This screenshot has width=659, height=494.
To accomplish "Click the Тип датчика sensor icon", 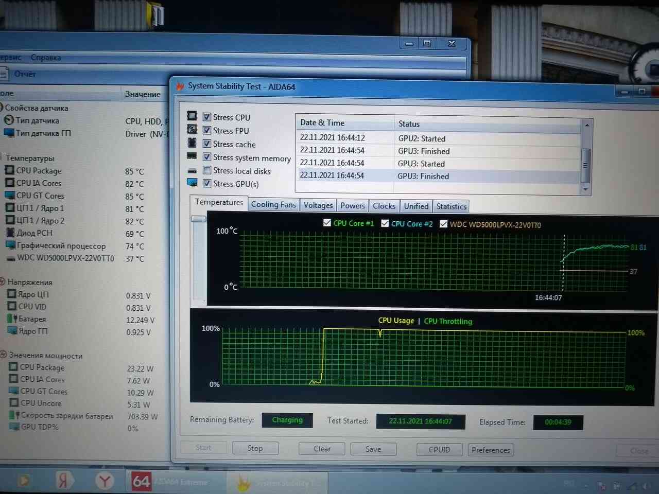I will 9,120.
